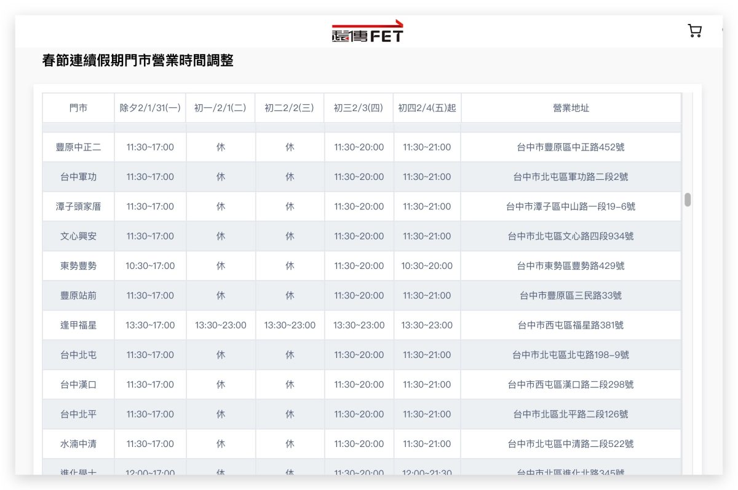The height and width of the screenshot is (490, 738).
Task: Click 13:30~17:00 in 逢甲福星 row
Action: 150,325
